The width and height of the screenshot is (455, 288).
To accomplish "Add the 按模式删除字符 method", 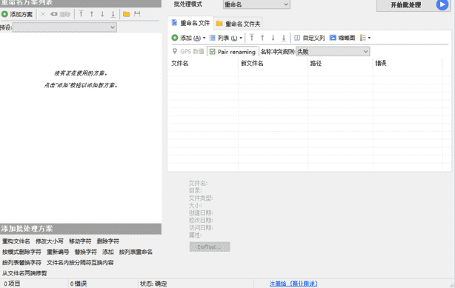I will 21,252.
